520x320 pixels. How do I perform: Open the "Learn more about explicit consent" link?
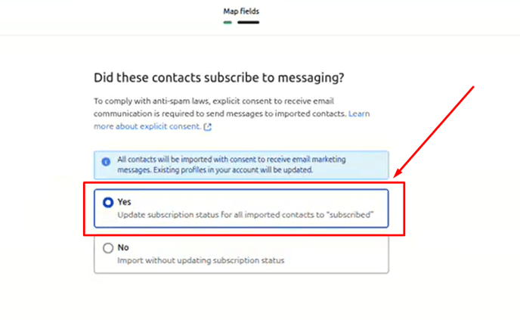[148, 126]
